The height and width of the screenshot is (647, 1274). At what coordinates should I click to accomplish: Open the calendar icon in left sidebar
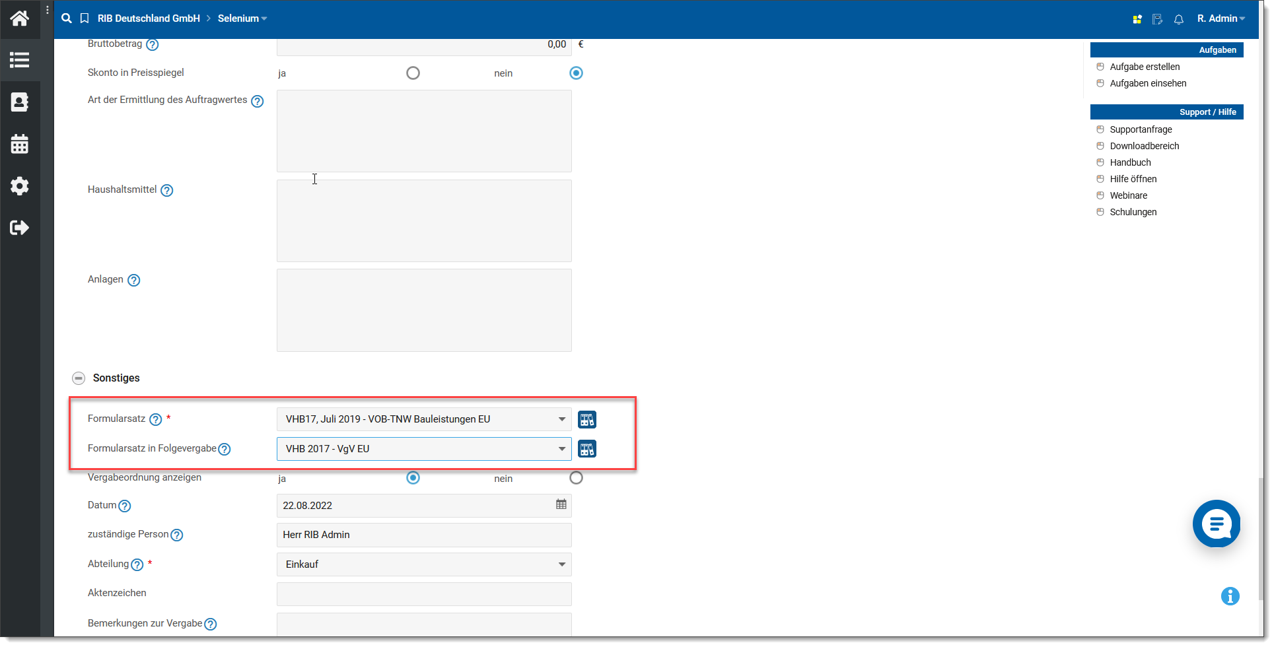click(20, 144)
